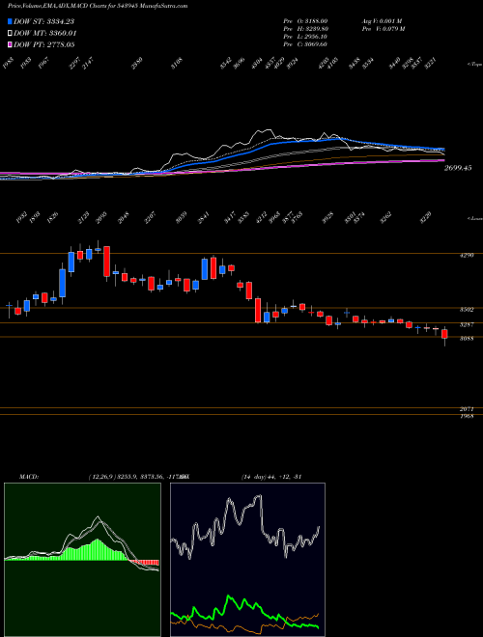
Task: Click the 'Pre H: 3239.80' high value
Action: (308, 28)
